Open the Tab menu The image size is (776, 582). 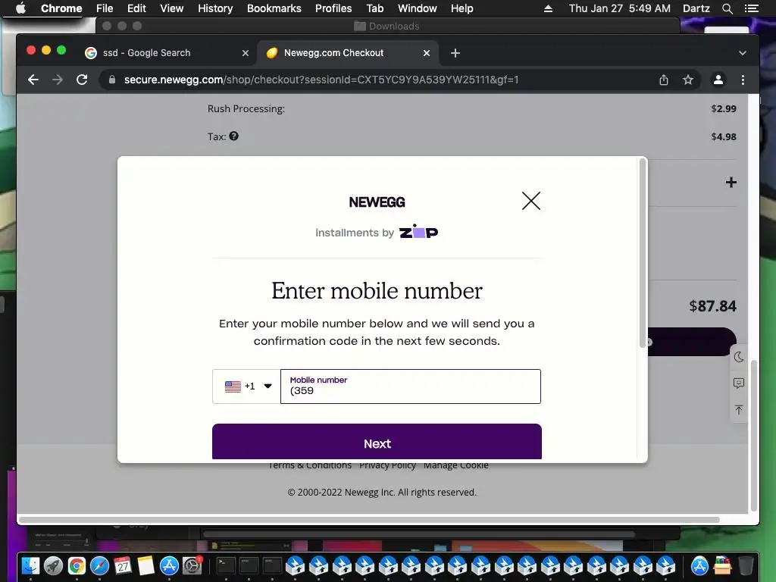coord(374,8)
